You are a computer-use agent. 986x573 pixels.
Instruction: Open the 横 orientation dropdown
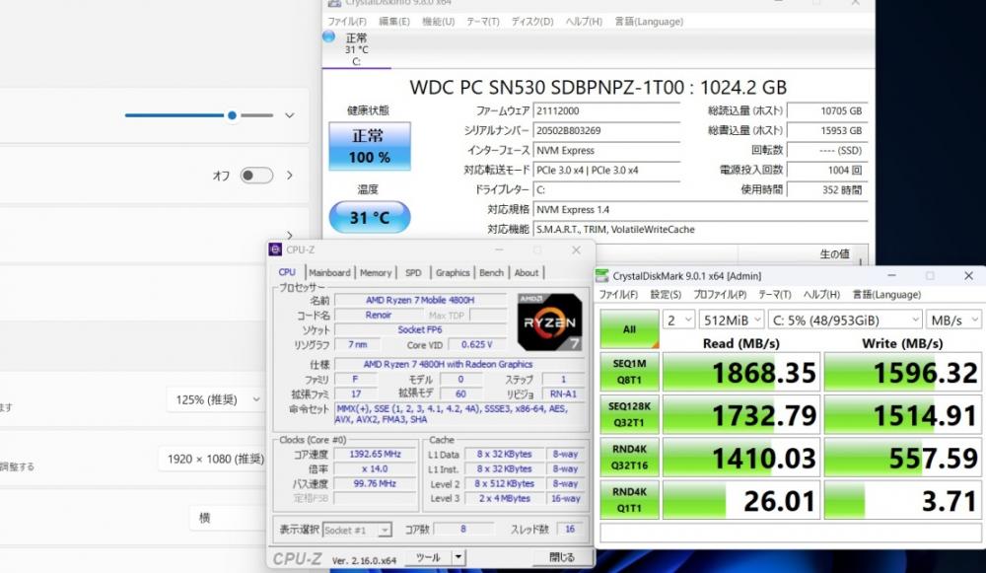coord(228,518)
